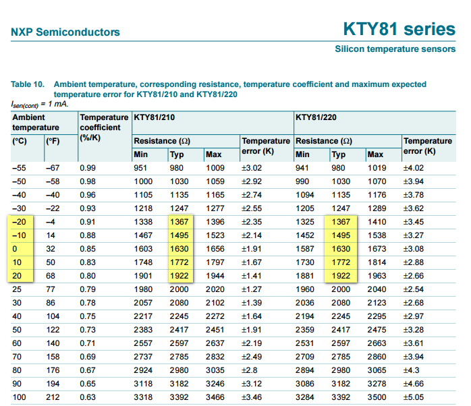
Task: Click the '±4.02' temperature error cell
Action: point(414,168)
